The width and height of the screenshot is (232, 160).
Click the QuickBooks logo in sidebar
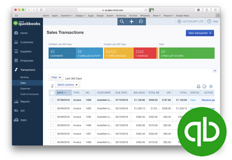(27, 23)
